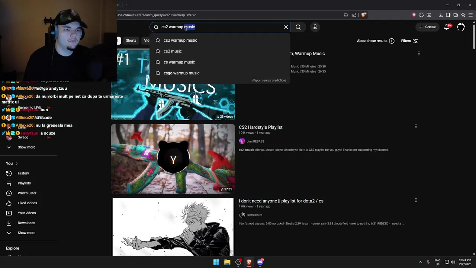The height and width of the screenshot is (268, 476).
Task: Click inside the YouTube search field
Action: click(220, 27)
